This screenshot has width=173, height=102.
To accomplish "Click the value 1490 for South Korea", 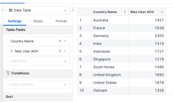I will pyautogui.click(x=159, y=67).
